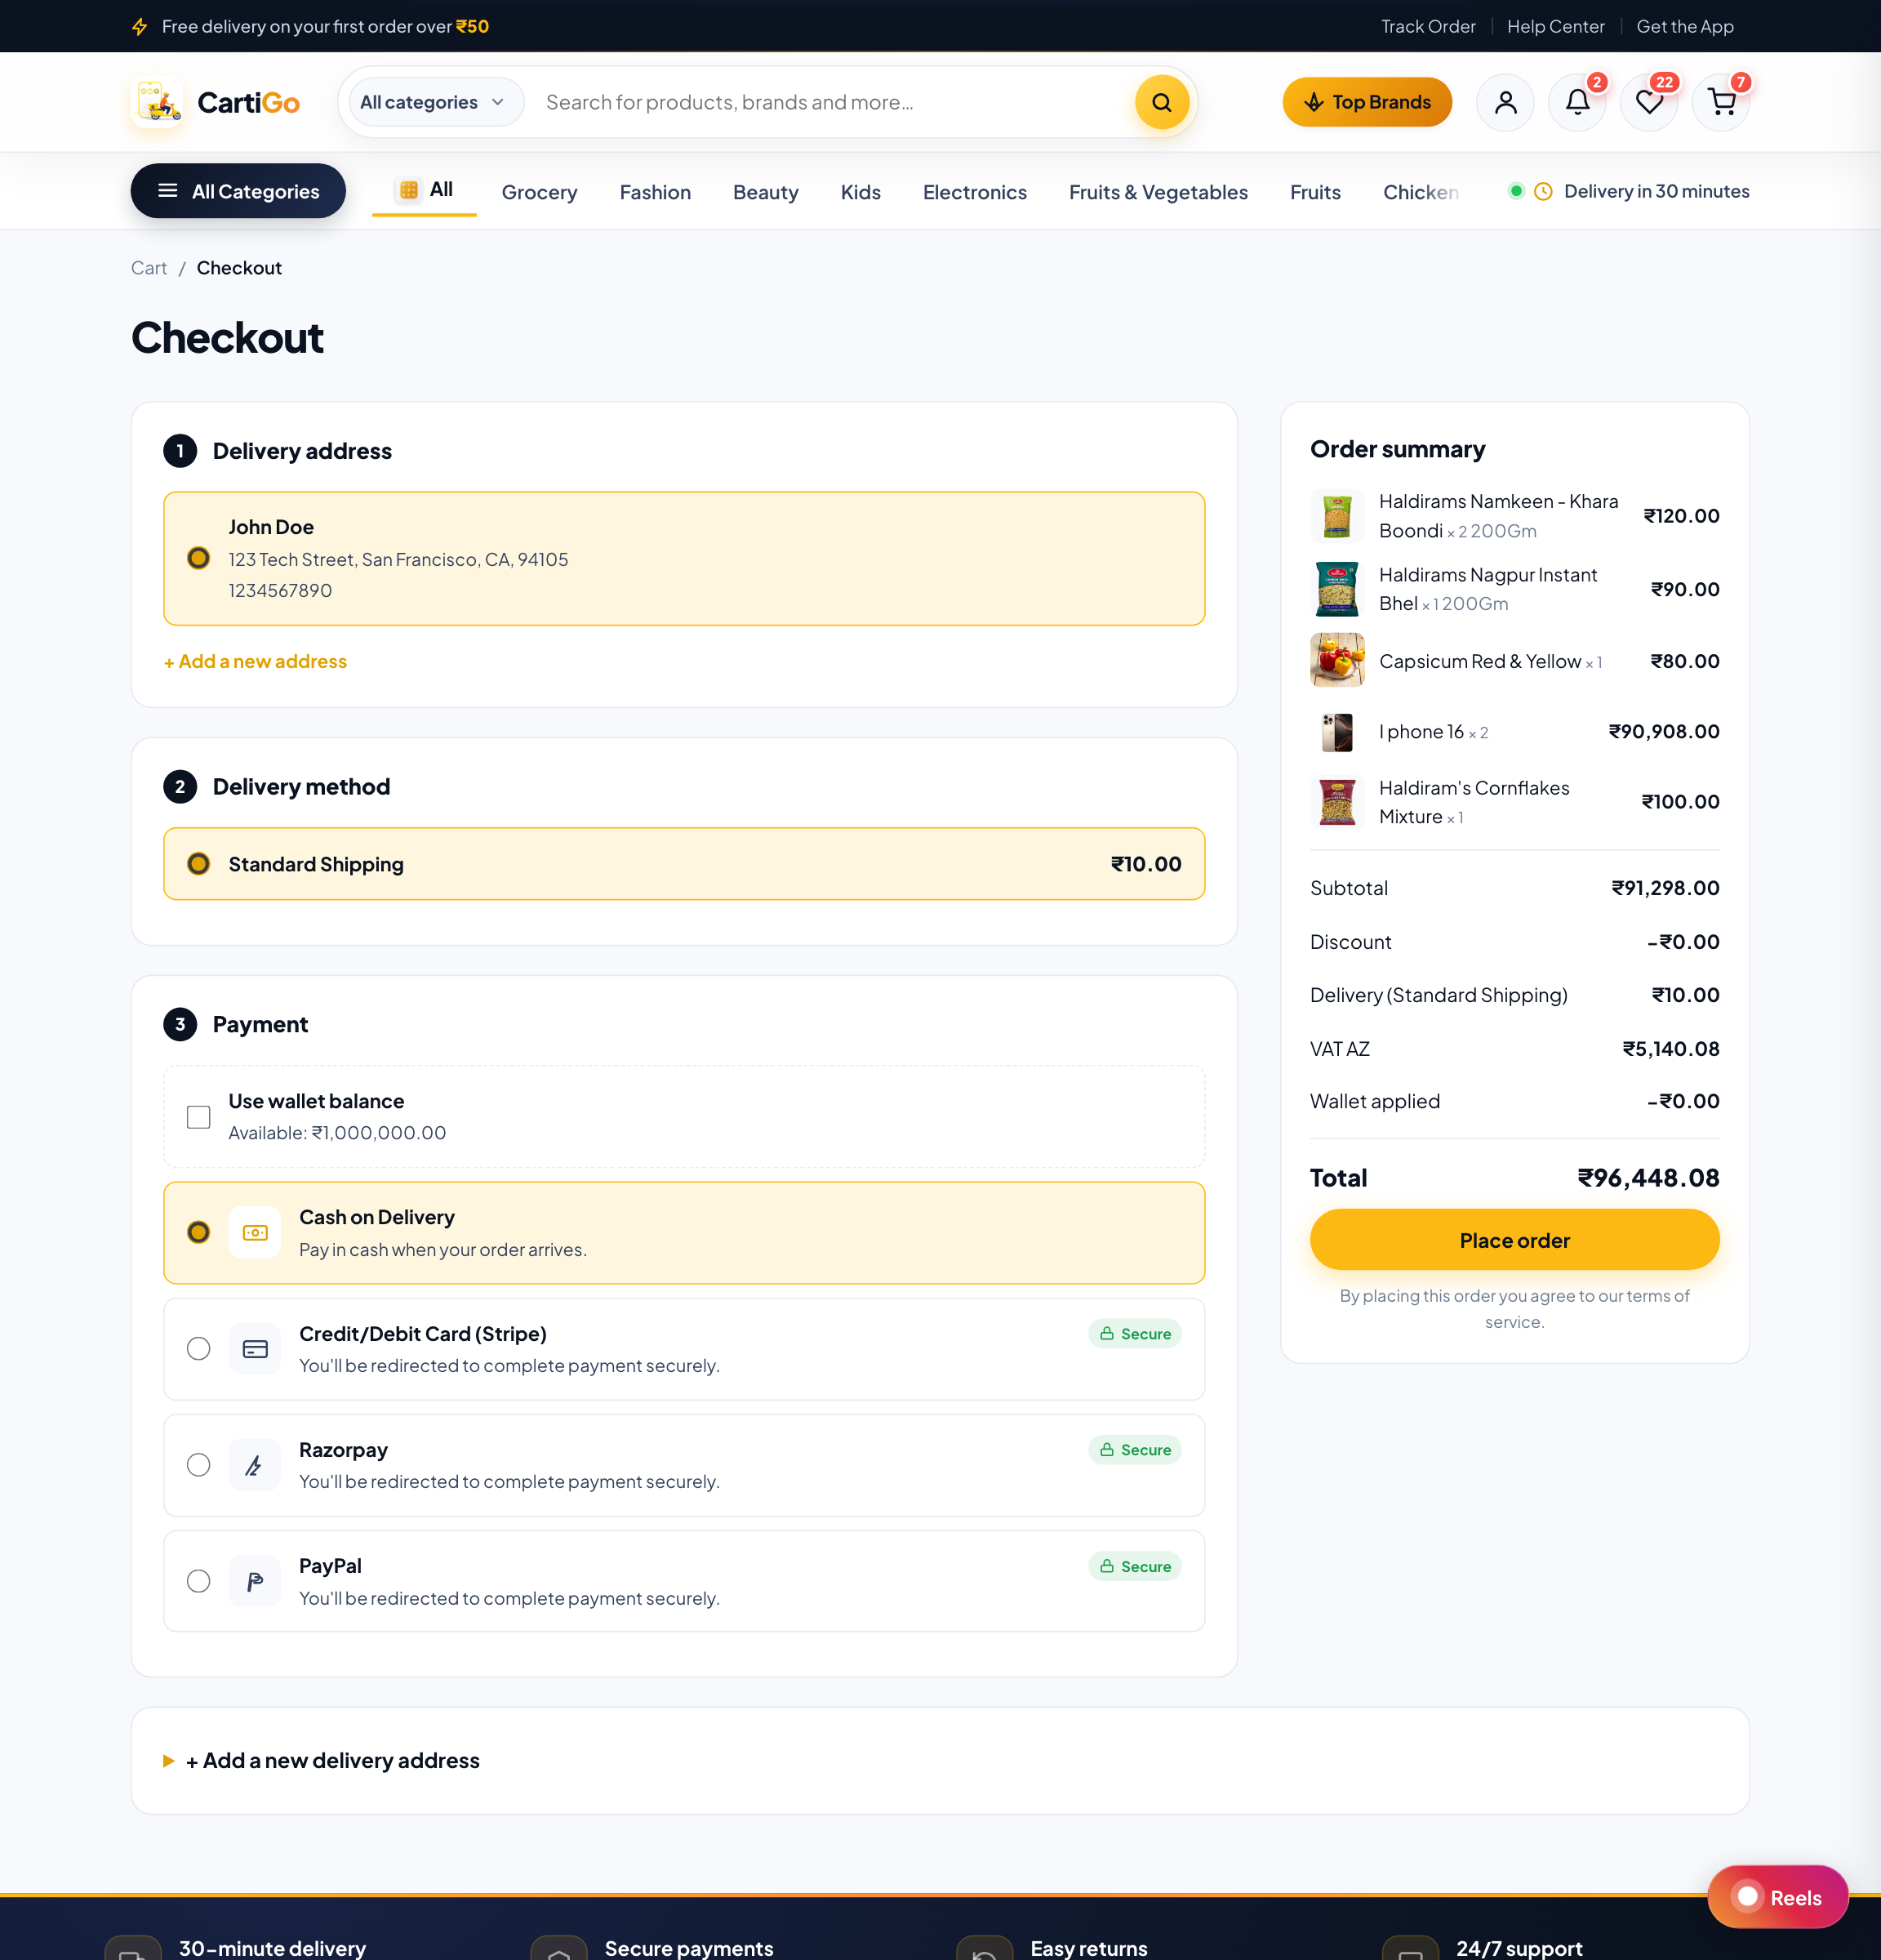
Task: Select the Standard Shipping radio button
Action: [199, 864]
